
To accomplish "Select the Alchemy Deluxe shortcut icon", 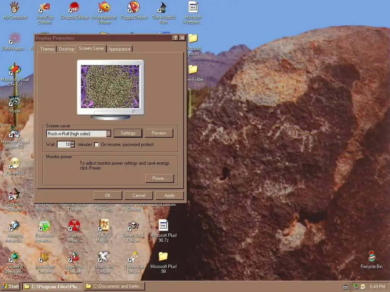I will coord(15,194).
